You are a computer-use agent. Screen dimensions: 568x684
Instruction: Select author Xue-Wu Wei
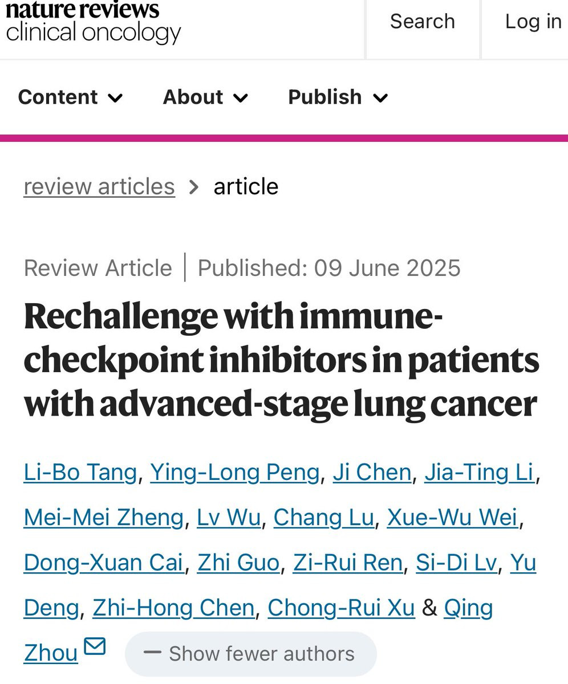(x=452, y=517)
